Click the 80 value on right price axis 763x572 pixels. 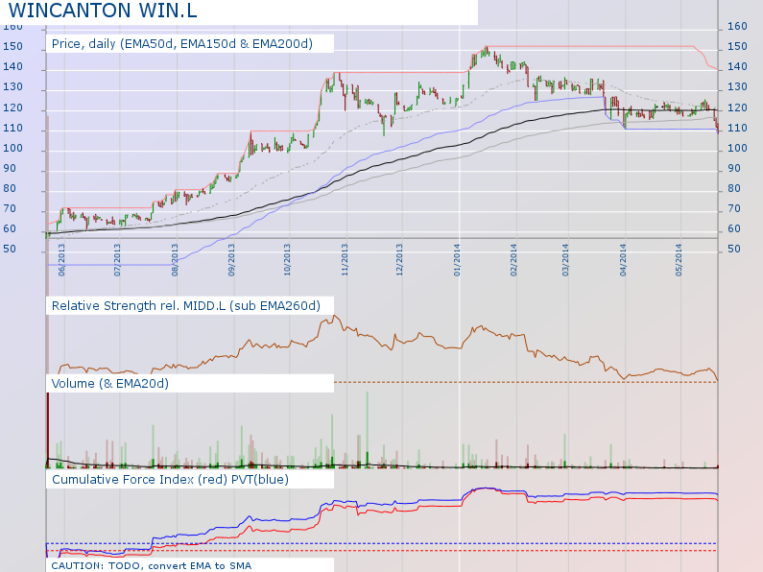(734, 188)
